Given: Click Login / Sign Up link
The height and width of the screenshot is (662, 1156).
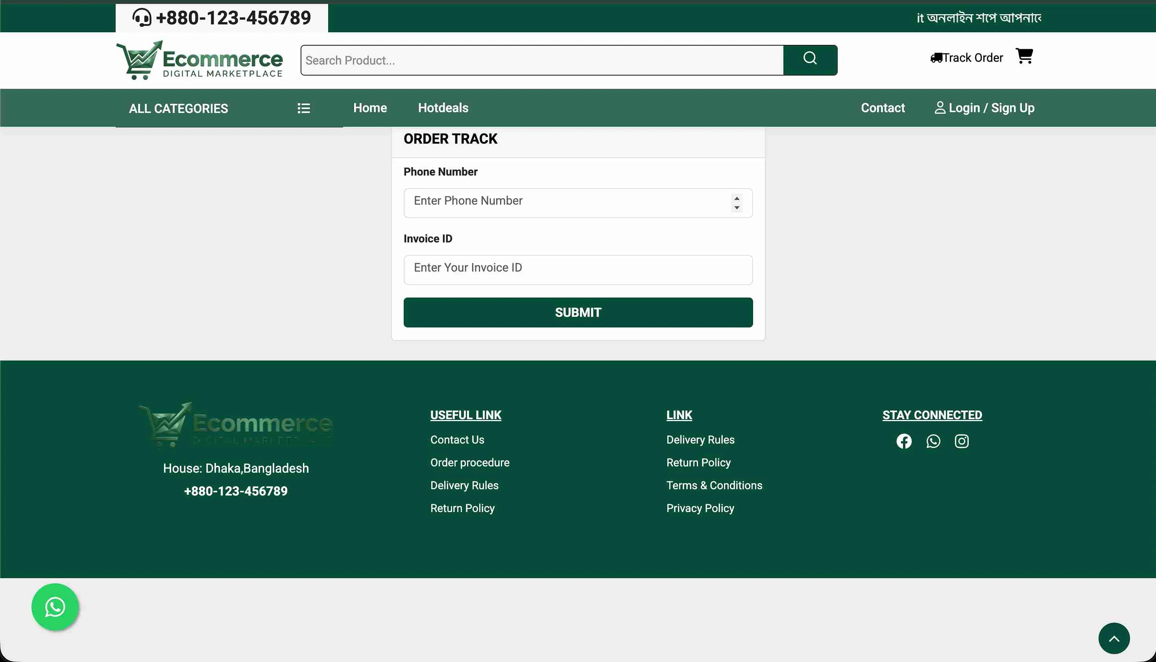Looking at the screenshot, I should (984, 108).
